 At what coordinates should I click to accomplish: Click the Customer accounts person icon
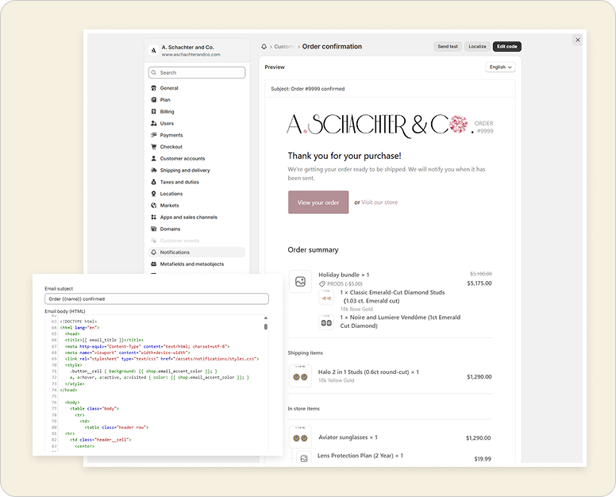pos(154,158)
